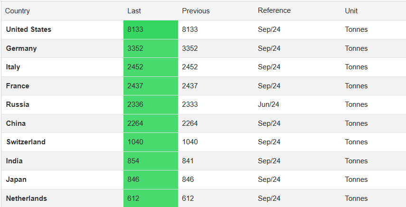Image resolution: width=406 pixels, height=207 pixels.
Task: Click the Previous column header
Action: [196, 11]
